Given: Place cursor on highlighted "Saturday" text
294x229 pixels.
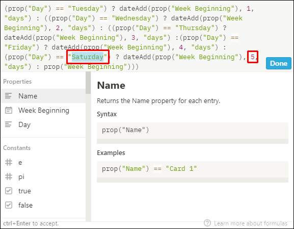Looking at the screenshot, I should [87, 57].
